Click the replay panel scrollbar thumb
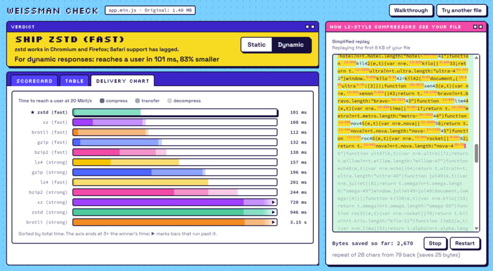 476,153
